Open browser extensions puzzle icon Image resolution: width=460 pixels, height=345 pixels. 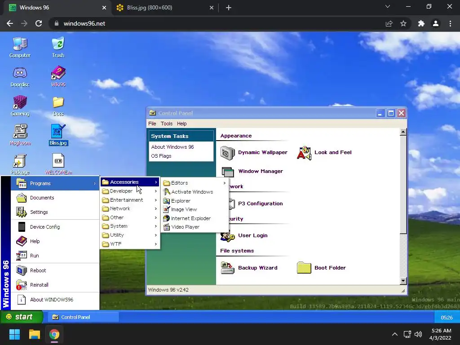pyautogui.click(x=421, y=23)
